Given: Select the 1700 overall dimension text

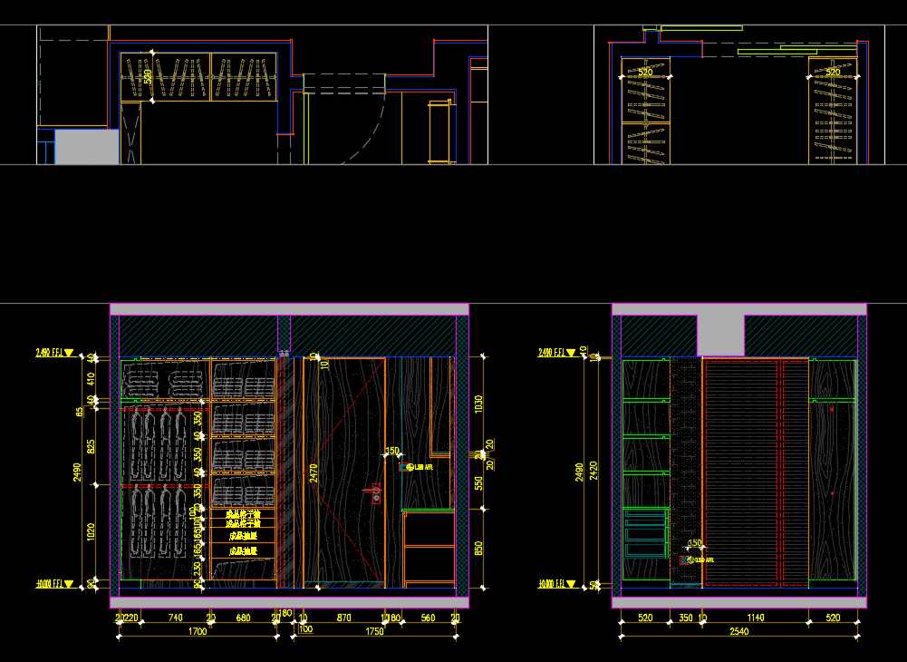Looking at the screenshot, I should pos(198,631).
